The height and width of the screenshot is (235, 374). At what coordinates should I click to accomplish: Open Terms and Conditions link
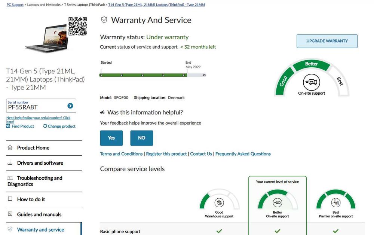(x=121, y=154)
